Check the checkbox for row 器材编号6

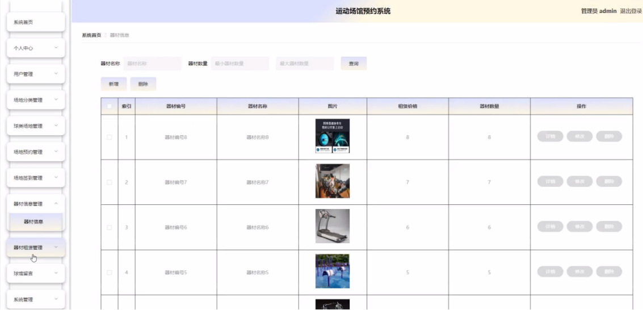[109, 227]
